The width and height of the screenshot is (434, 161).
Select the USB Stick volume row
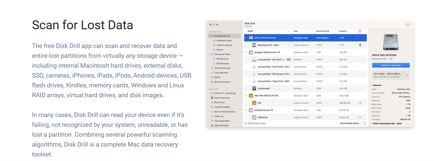(305, 117)
